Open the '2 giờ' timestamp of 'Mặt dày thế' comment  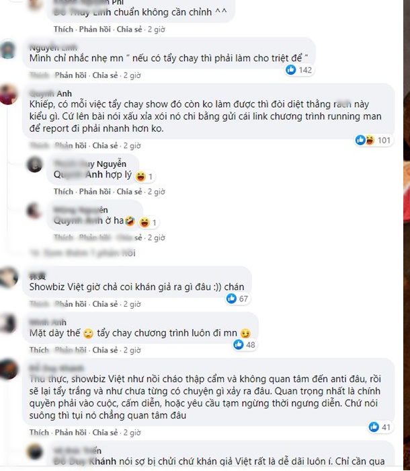[x=132, y=351]
